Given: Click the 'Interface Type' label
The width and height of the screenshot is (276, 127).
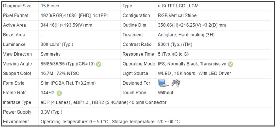Looking at the screenshot, I should [x=17, y=102].
